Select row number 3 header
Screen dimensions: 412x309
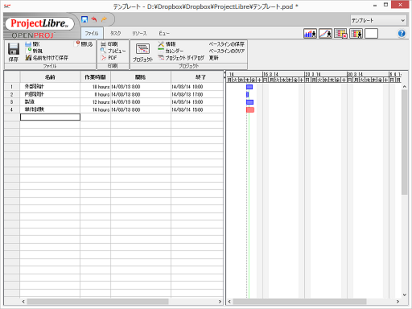tap(12, 102)
